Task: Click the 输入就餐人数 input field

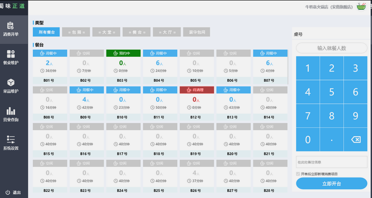Action: coord(332,48)
